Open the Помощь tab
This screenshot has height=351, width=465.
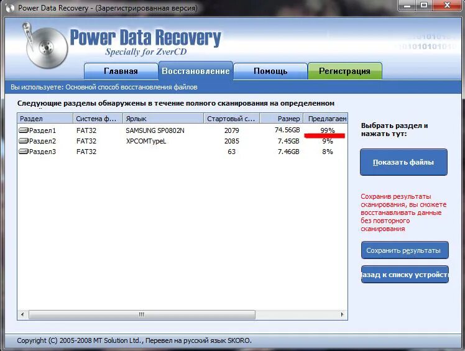pyautogui.click(x=270, y=71)
